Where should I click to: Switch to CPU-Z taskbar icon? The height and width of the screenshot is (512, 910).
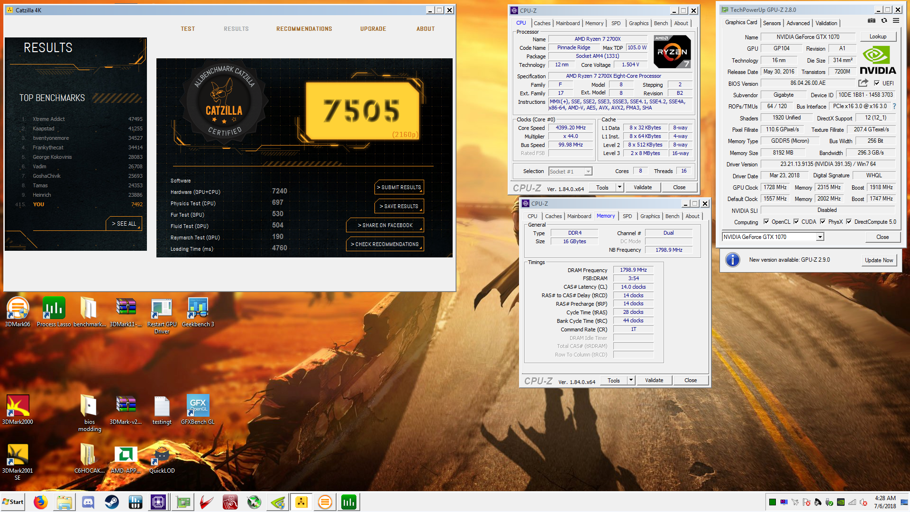pyautogui.click(x=158, y=502)
